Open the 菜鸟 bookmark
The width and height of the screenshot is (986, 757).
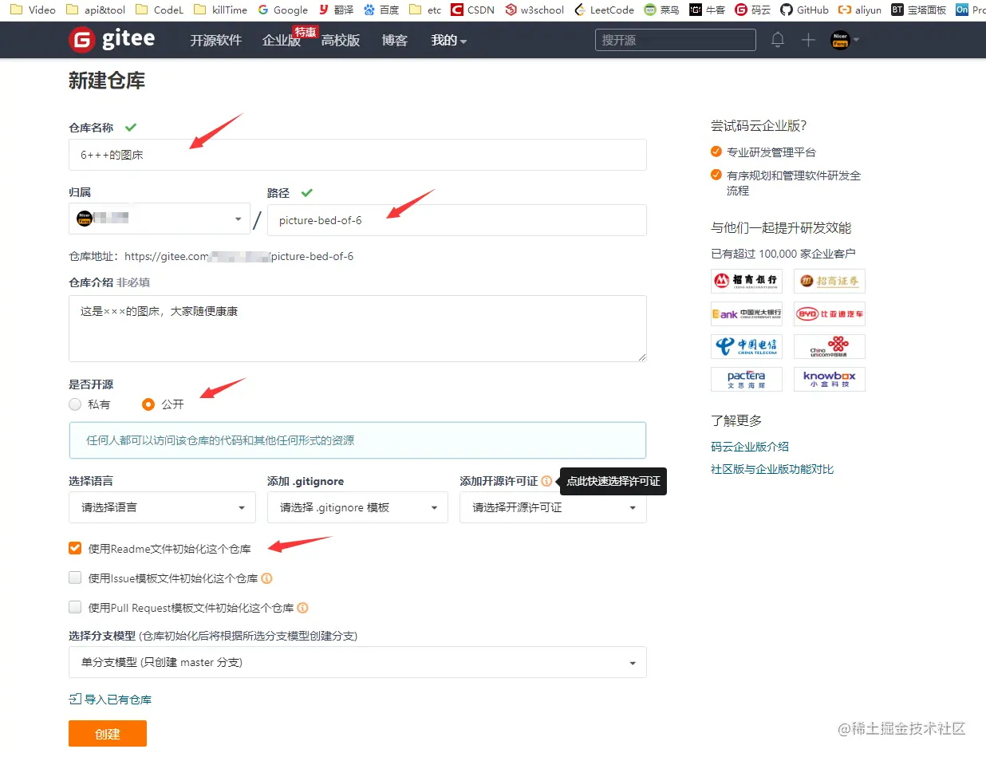click(x=662, y=10)
